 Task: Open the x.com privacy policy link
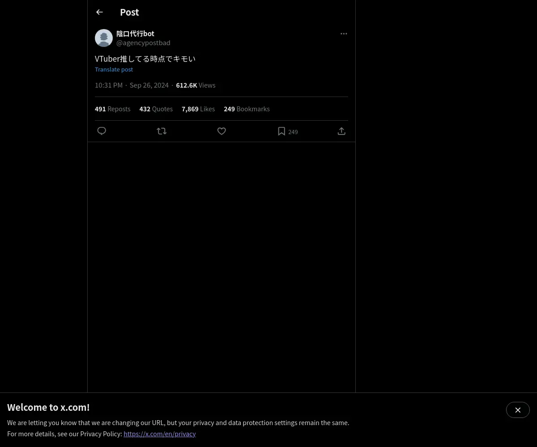pyautogui.click(x=160, y=434)
